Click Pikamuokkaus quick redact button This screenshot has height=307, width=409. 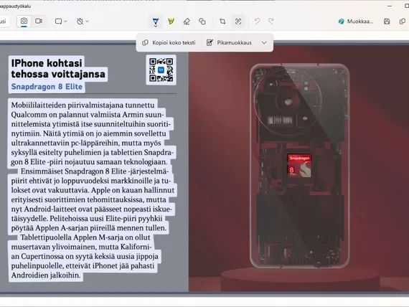click(230, 43)
